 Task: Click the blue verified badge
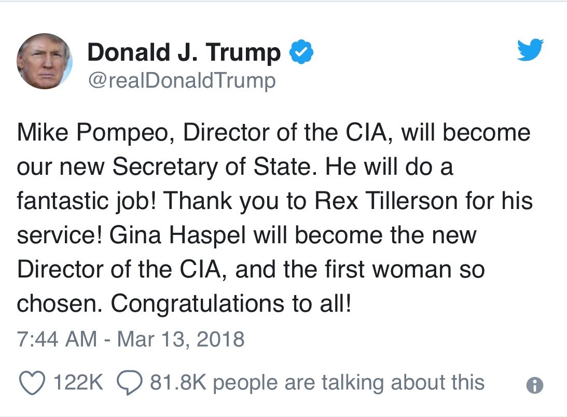tap(301, 52)
